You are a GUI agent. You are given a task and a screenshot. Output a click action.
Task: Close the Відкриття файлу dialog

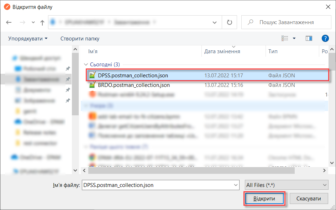click(x=328, y=7)
